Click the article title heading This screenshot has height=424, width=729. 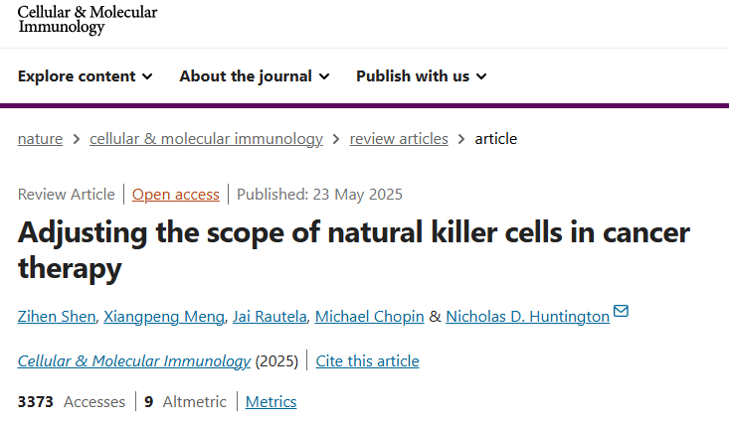coord(353,250)
